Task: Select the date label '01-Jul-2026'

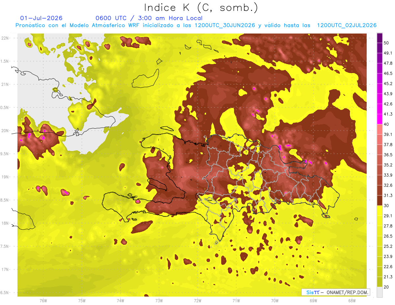Action: coord(41,18)
